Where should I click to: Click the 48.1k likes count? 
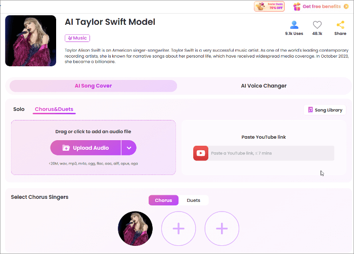tap(317, 33)
